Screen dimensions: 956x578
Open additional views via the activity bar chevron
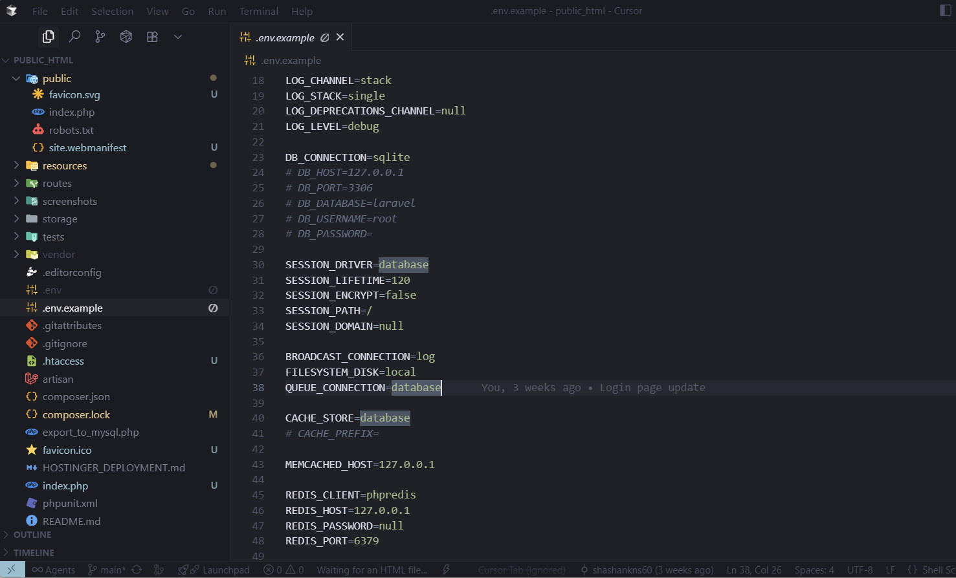coord(178,37)
